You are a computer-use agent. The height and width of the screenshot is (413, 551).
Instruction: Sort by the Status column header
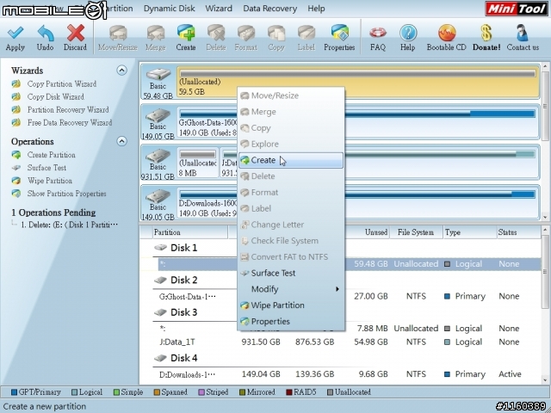coord(518,232)
